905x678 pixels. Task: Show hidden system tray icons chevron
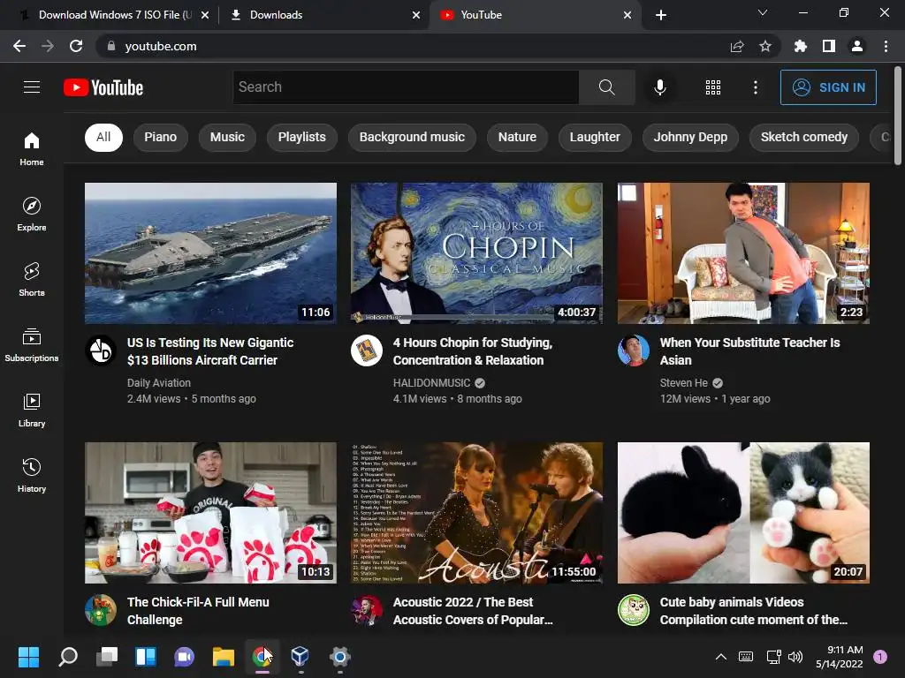coord(721,657)
